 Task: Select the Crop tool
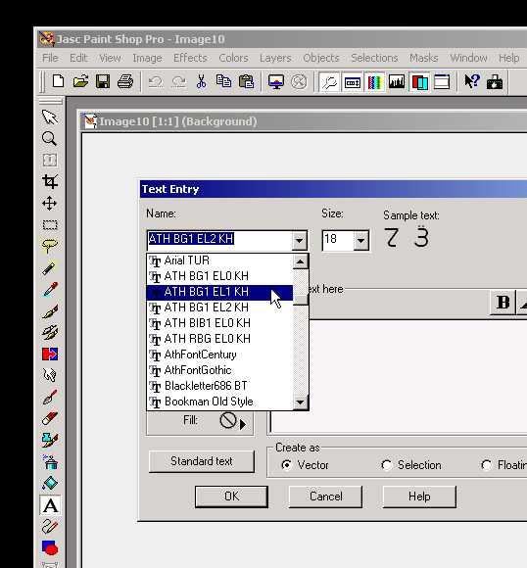(50, 181)
